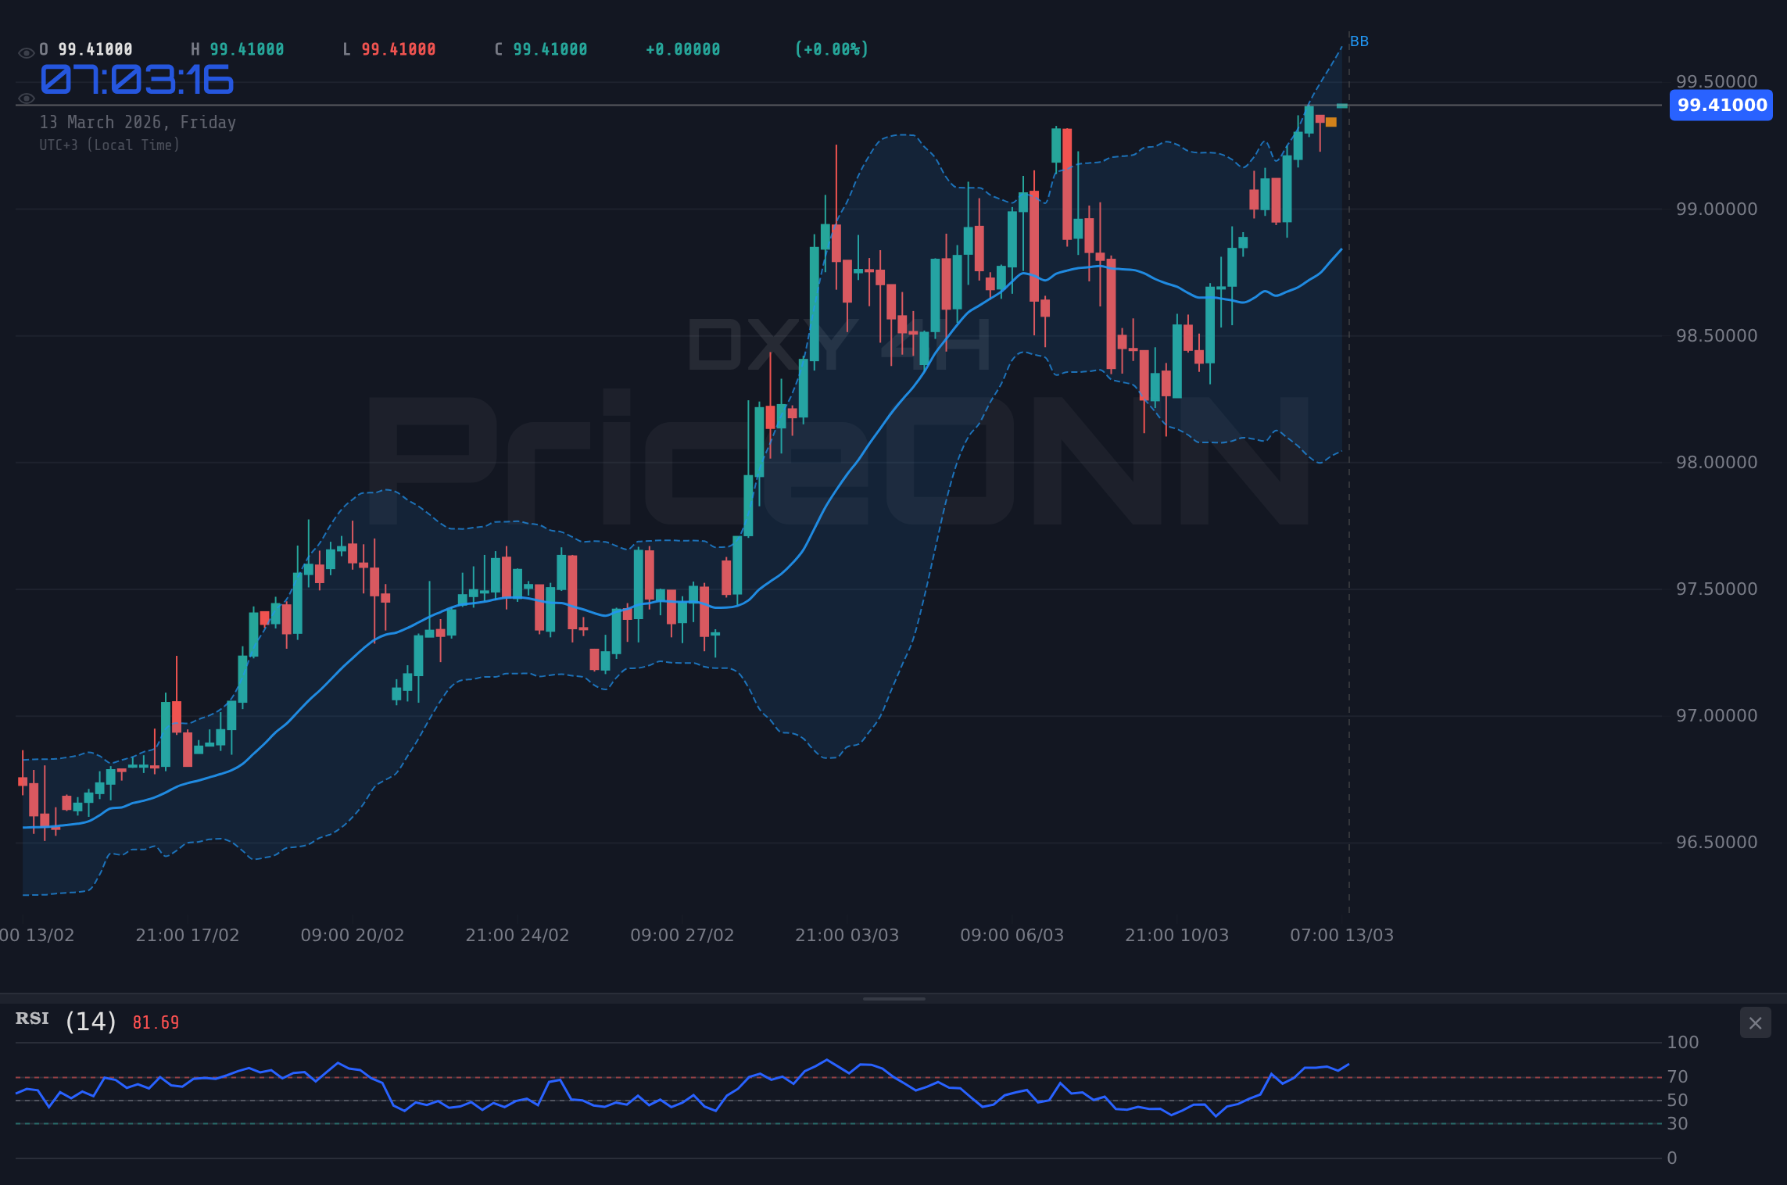
Task: Close the RSI indicator panel
Action: [1755, 1023]
